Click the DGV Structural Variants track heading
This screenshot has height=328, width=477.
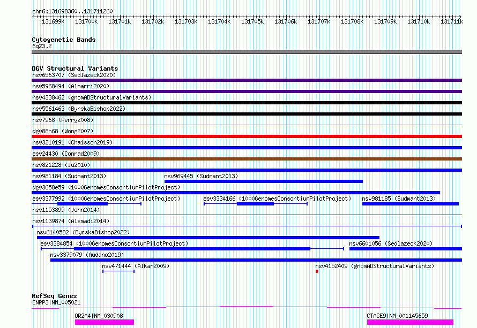coord(75,68)
